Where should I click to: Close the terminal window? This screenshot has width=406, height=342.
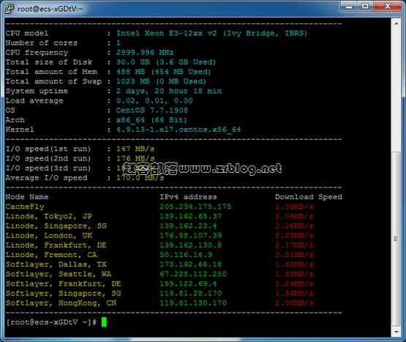388,6
